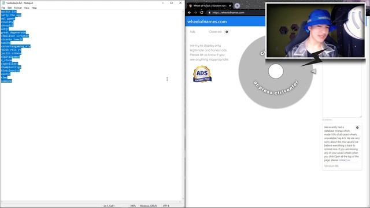Close the Notepad window
The height and width of the screenshot is (208, 370).
[x=180, y=3]
